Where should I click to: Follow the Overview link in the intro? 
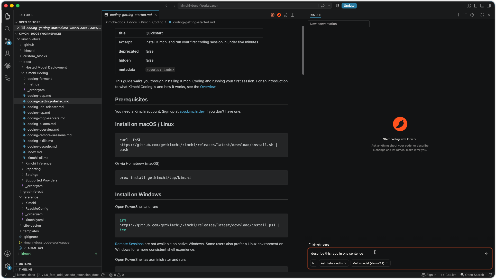[x=208, y=87]
